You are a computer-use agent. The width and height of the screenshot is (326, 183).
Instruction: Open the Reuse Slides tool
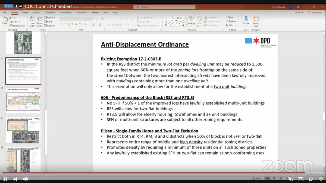click(40, 21)
